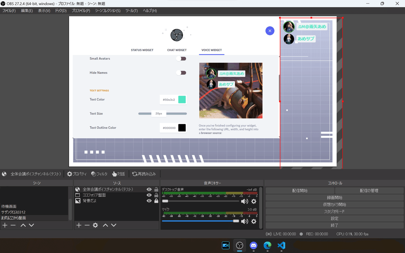Open source properties gear in sources panel
Image resolution: width=405 pixels, height=253 pixels.
point(95,225)
